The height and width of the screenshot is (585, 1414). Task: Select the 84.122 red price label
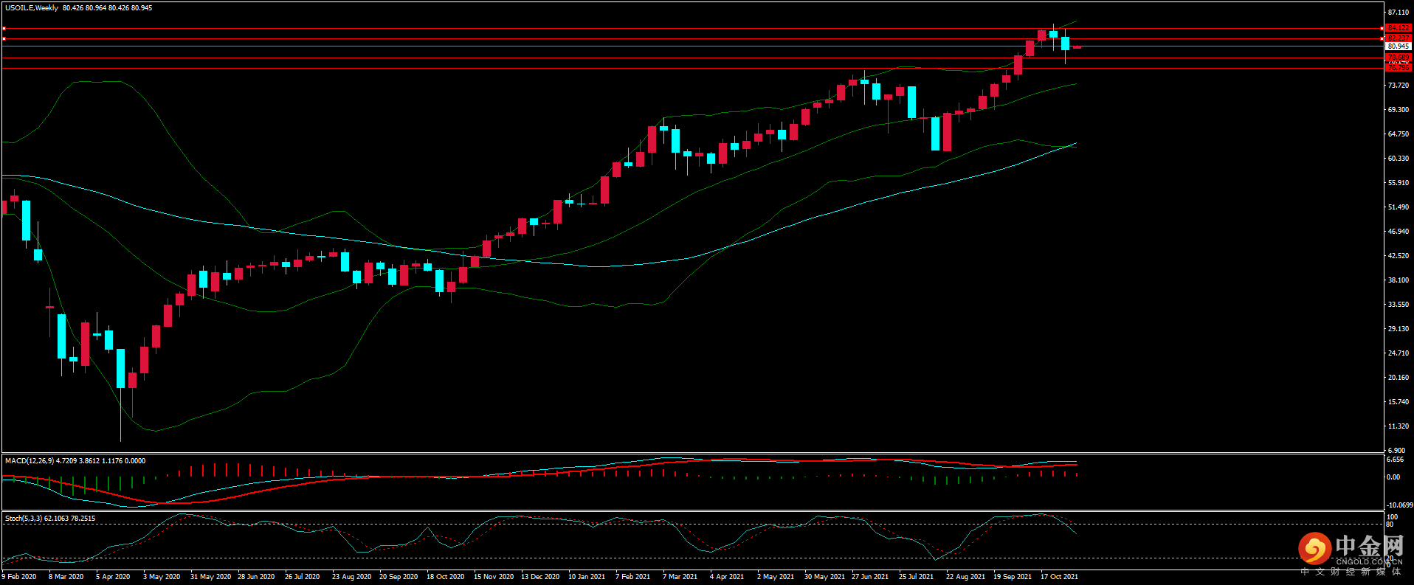point(1398,28)
